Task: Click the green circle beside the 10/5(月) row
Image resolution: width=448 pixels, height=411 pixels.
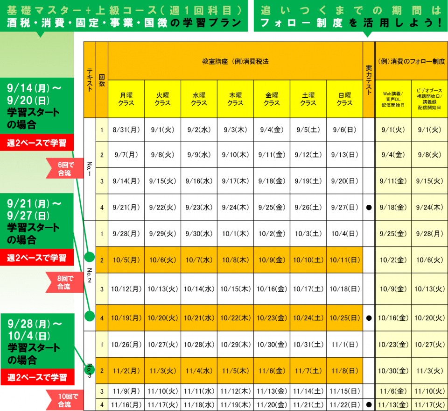Action: click(x=90, y=257)
